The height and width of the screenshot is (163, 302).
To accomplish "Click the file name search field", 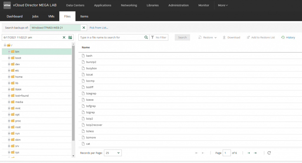I will click(112, 37).
